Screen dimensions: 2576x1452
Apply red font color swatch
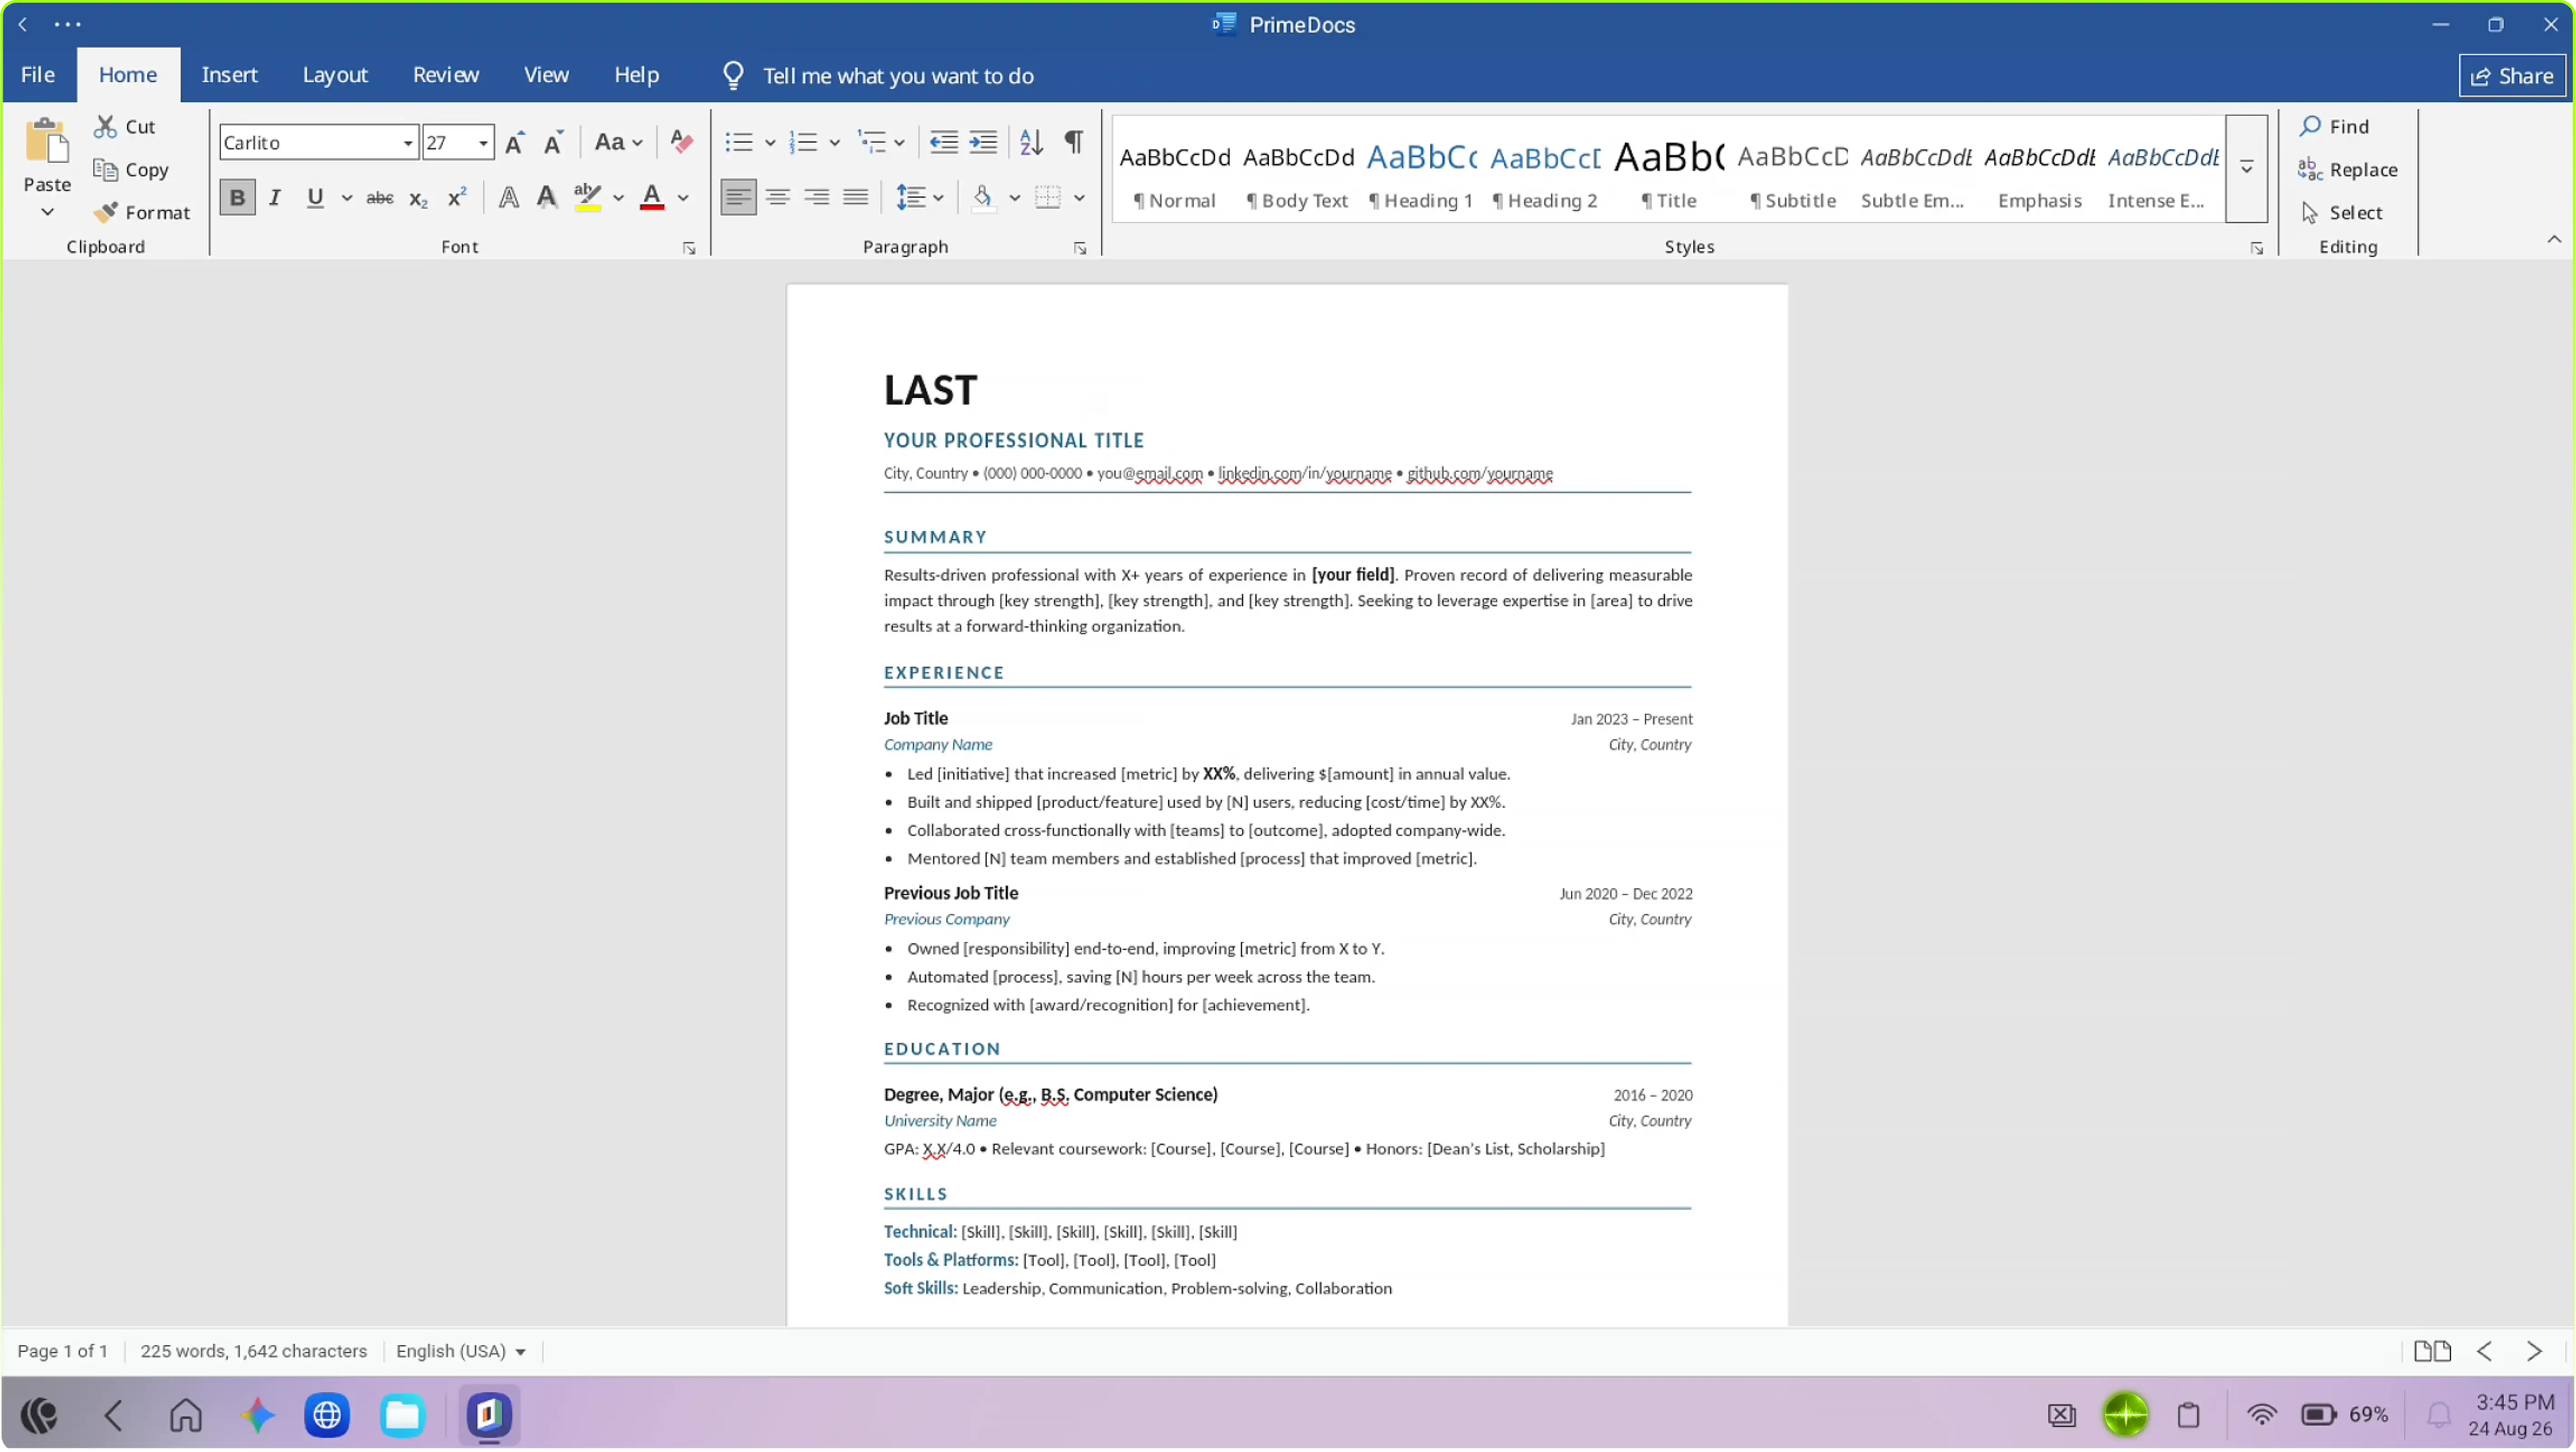tap(652, 198)
